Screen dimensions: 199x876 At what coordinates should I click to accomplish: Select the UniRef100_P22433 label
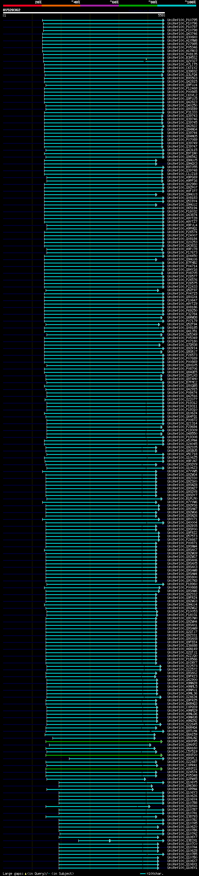(x=182, y=287)
